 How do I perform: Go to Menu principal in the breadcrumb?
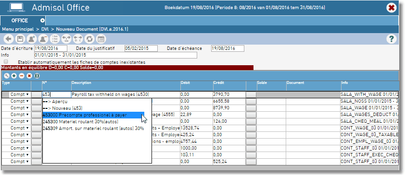point(18,29)
